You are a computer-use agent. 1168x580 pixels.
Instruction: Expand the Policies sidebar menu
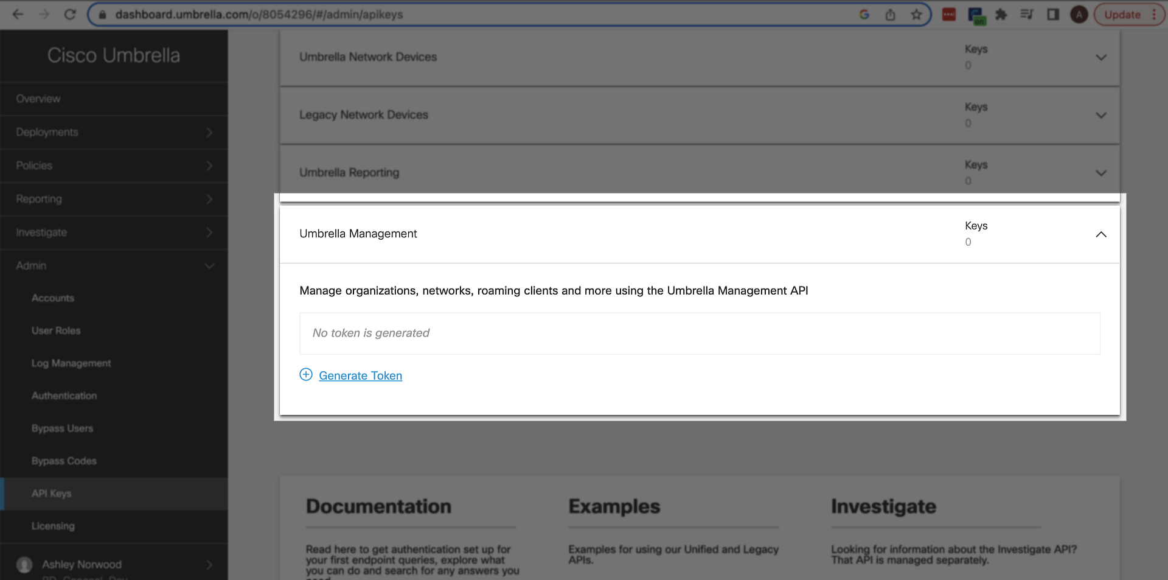coord(114,166)
